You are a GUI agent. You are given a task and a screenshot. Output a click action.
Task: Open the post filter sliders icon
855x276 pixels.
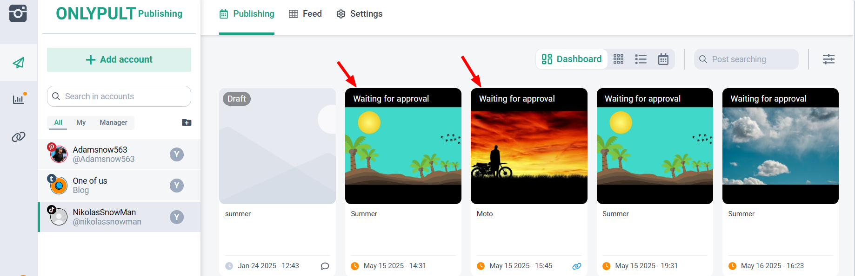pyautogui.click(x=828, y=59)
